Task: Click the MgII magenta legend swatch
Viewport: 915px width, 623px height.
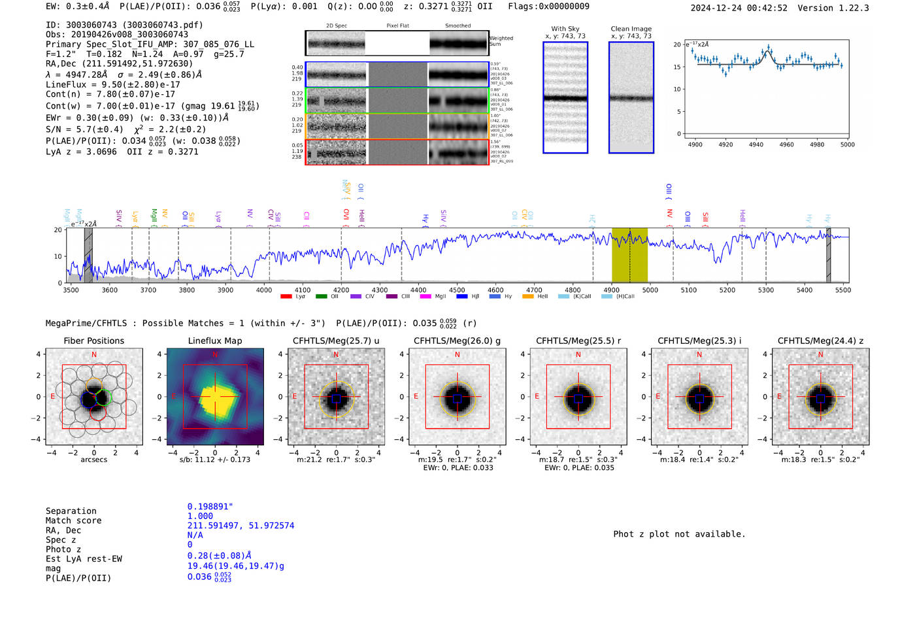Action: [425, 296]
